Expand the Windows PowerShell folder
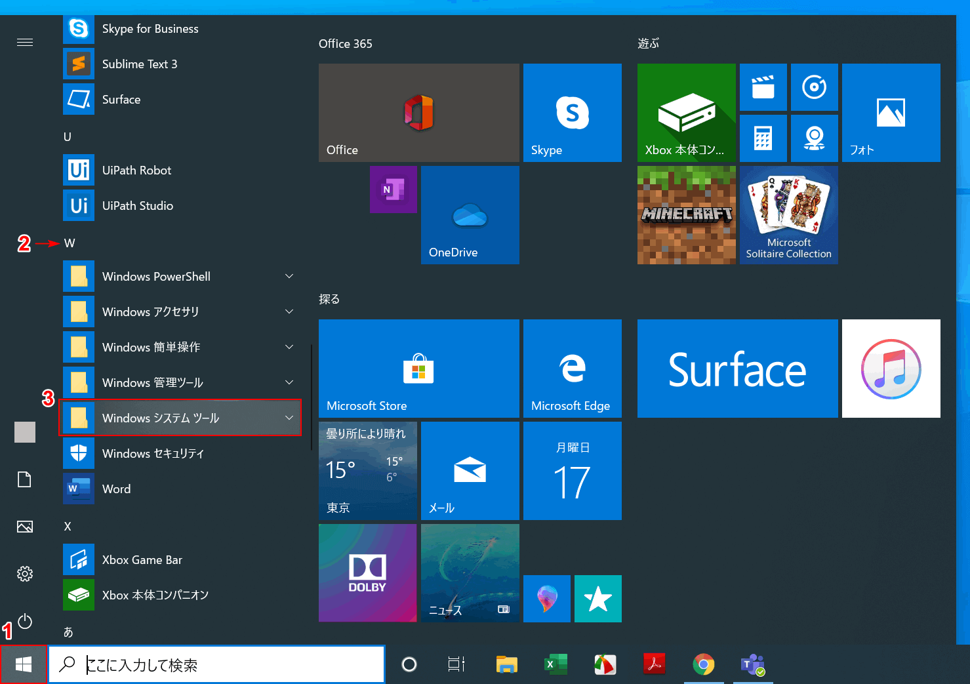Viewport: 970px width, 684px height. click(x=180, y=276)
